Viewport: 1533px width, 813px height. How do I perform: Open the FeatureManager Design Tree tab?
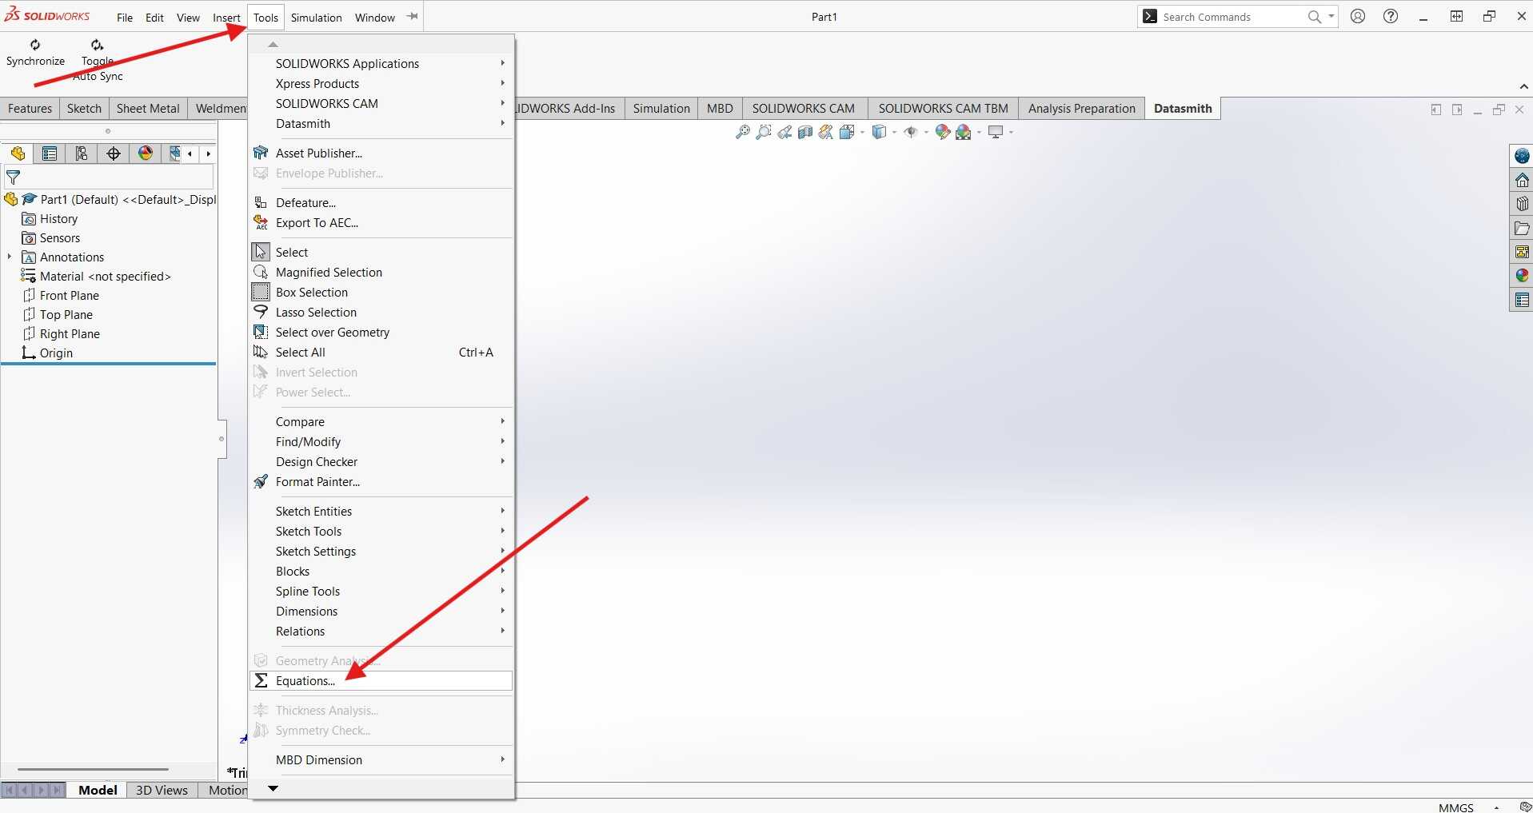point(18,153)
